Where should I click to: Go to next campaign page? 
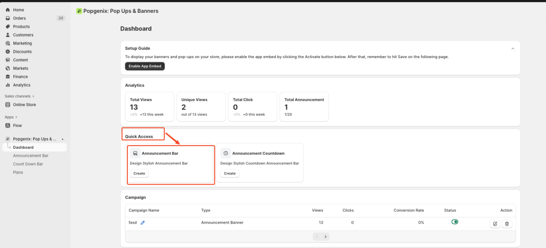326,236
